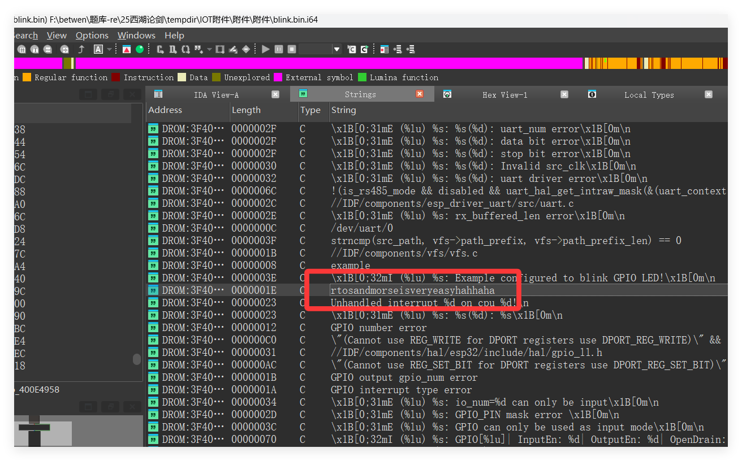The image size is (742, 461).
Task: Select the esp_driver_uart/src/uart.c path string
Action: click(452, 203)
